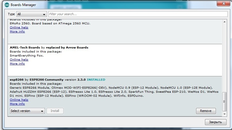Screen dimensions: 232x130
Task: Open Online help link for EMoRo 2560
Action: tap(19, 28)
